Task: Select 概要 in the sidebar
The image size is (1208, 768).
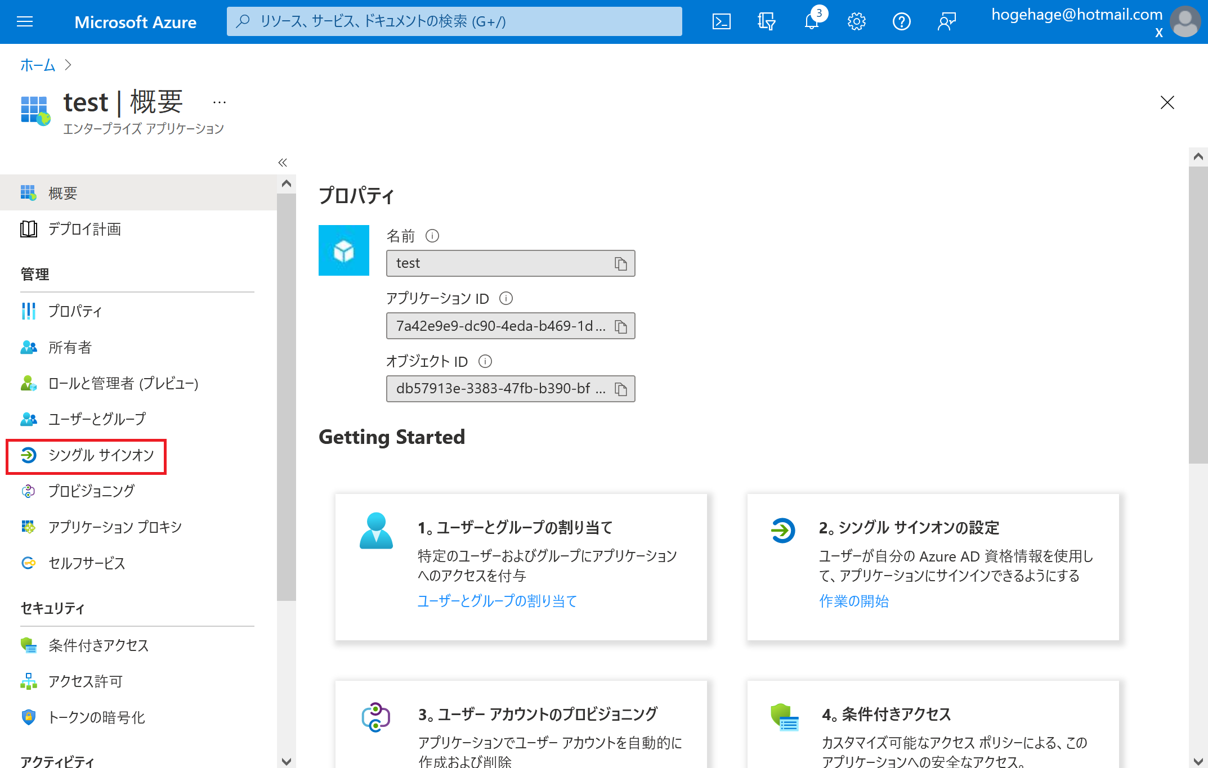Action: 138,193
